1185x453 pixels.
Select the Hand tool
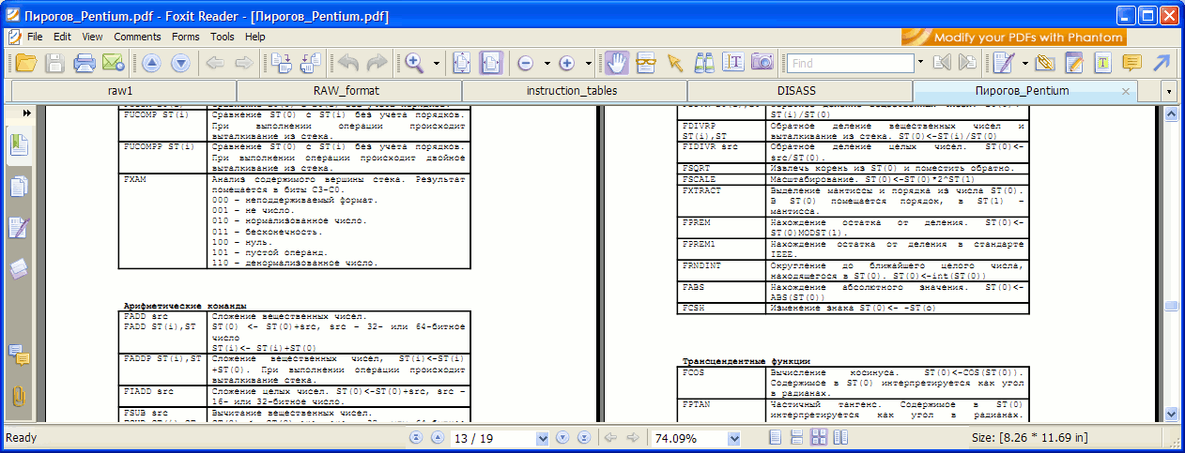pos(616,63)
